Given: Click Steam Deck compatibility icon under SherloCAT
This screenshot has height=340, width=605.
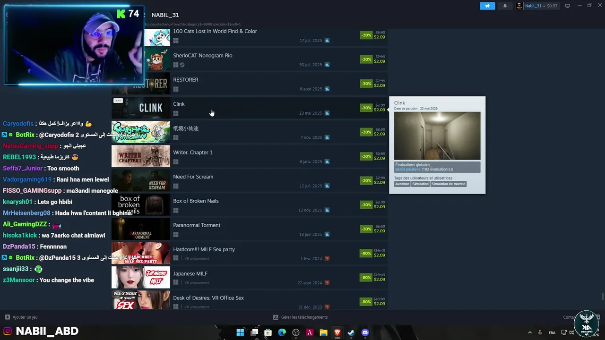Looking at the screenshot, I should [x=182, y=65].
